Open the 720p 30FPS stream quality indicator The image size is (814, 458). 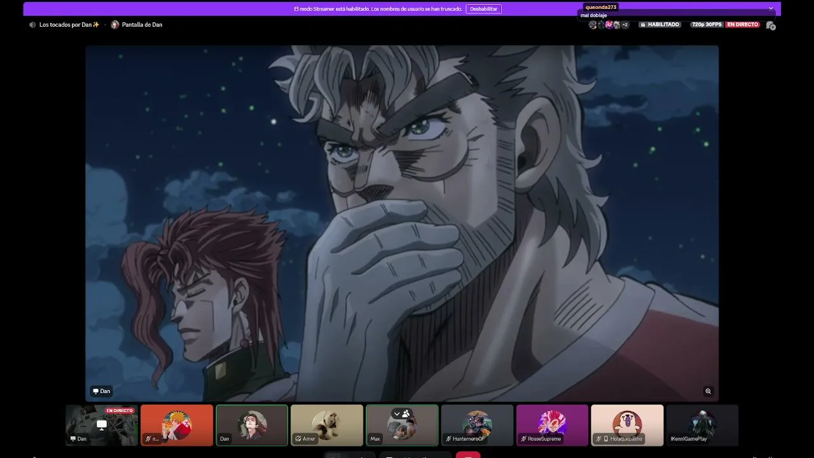(x=707, y=25)
